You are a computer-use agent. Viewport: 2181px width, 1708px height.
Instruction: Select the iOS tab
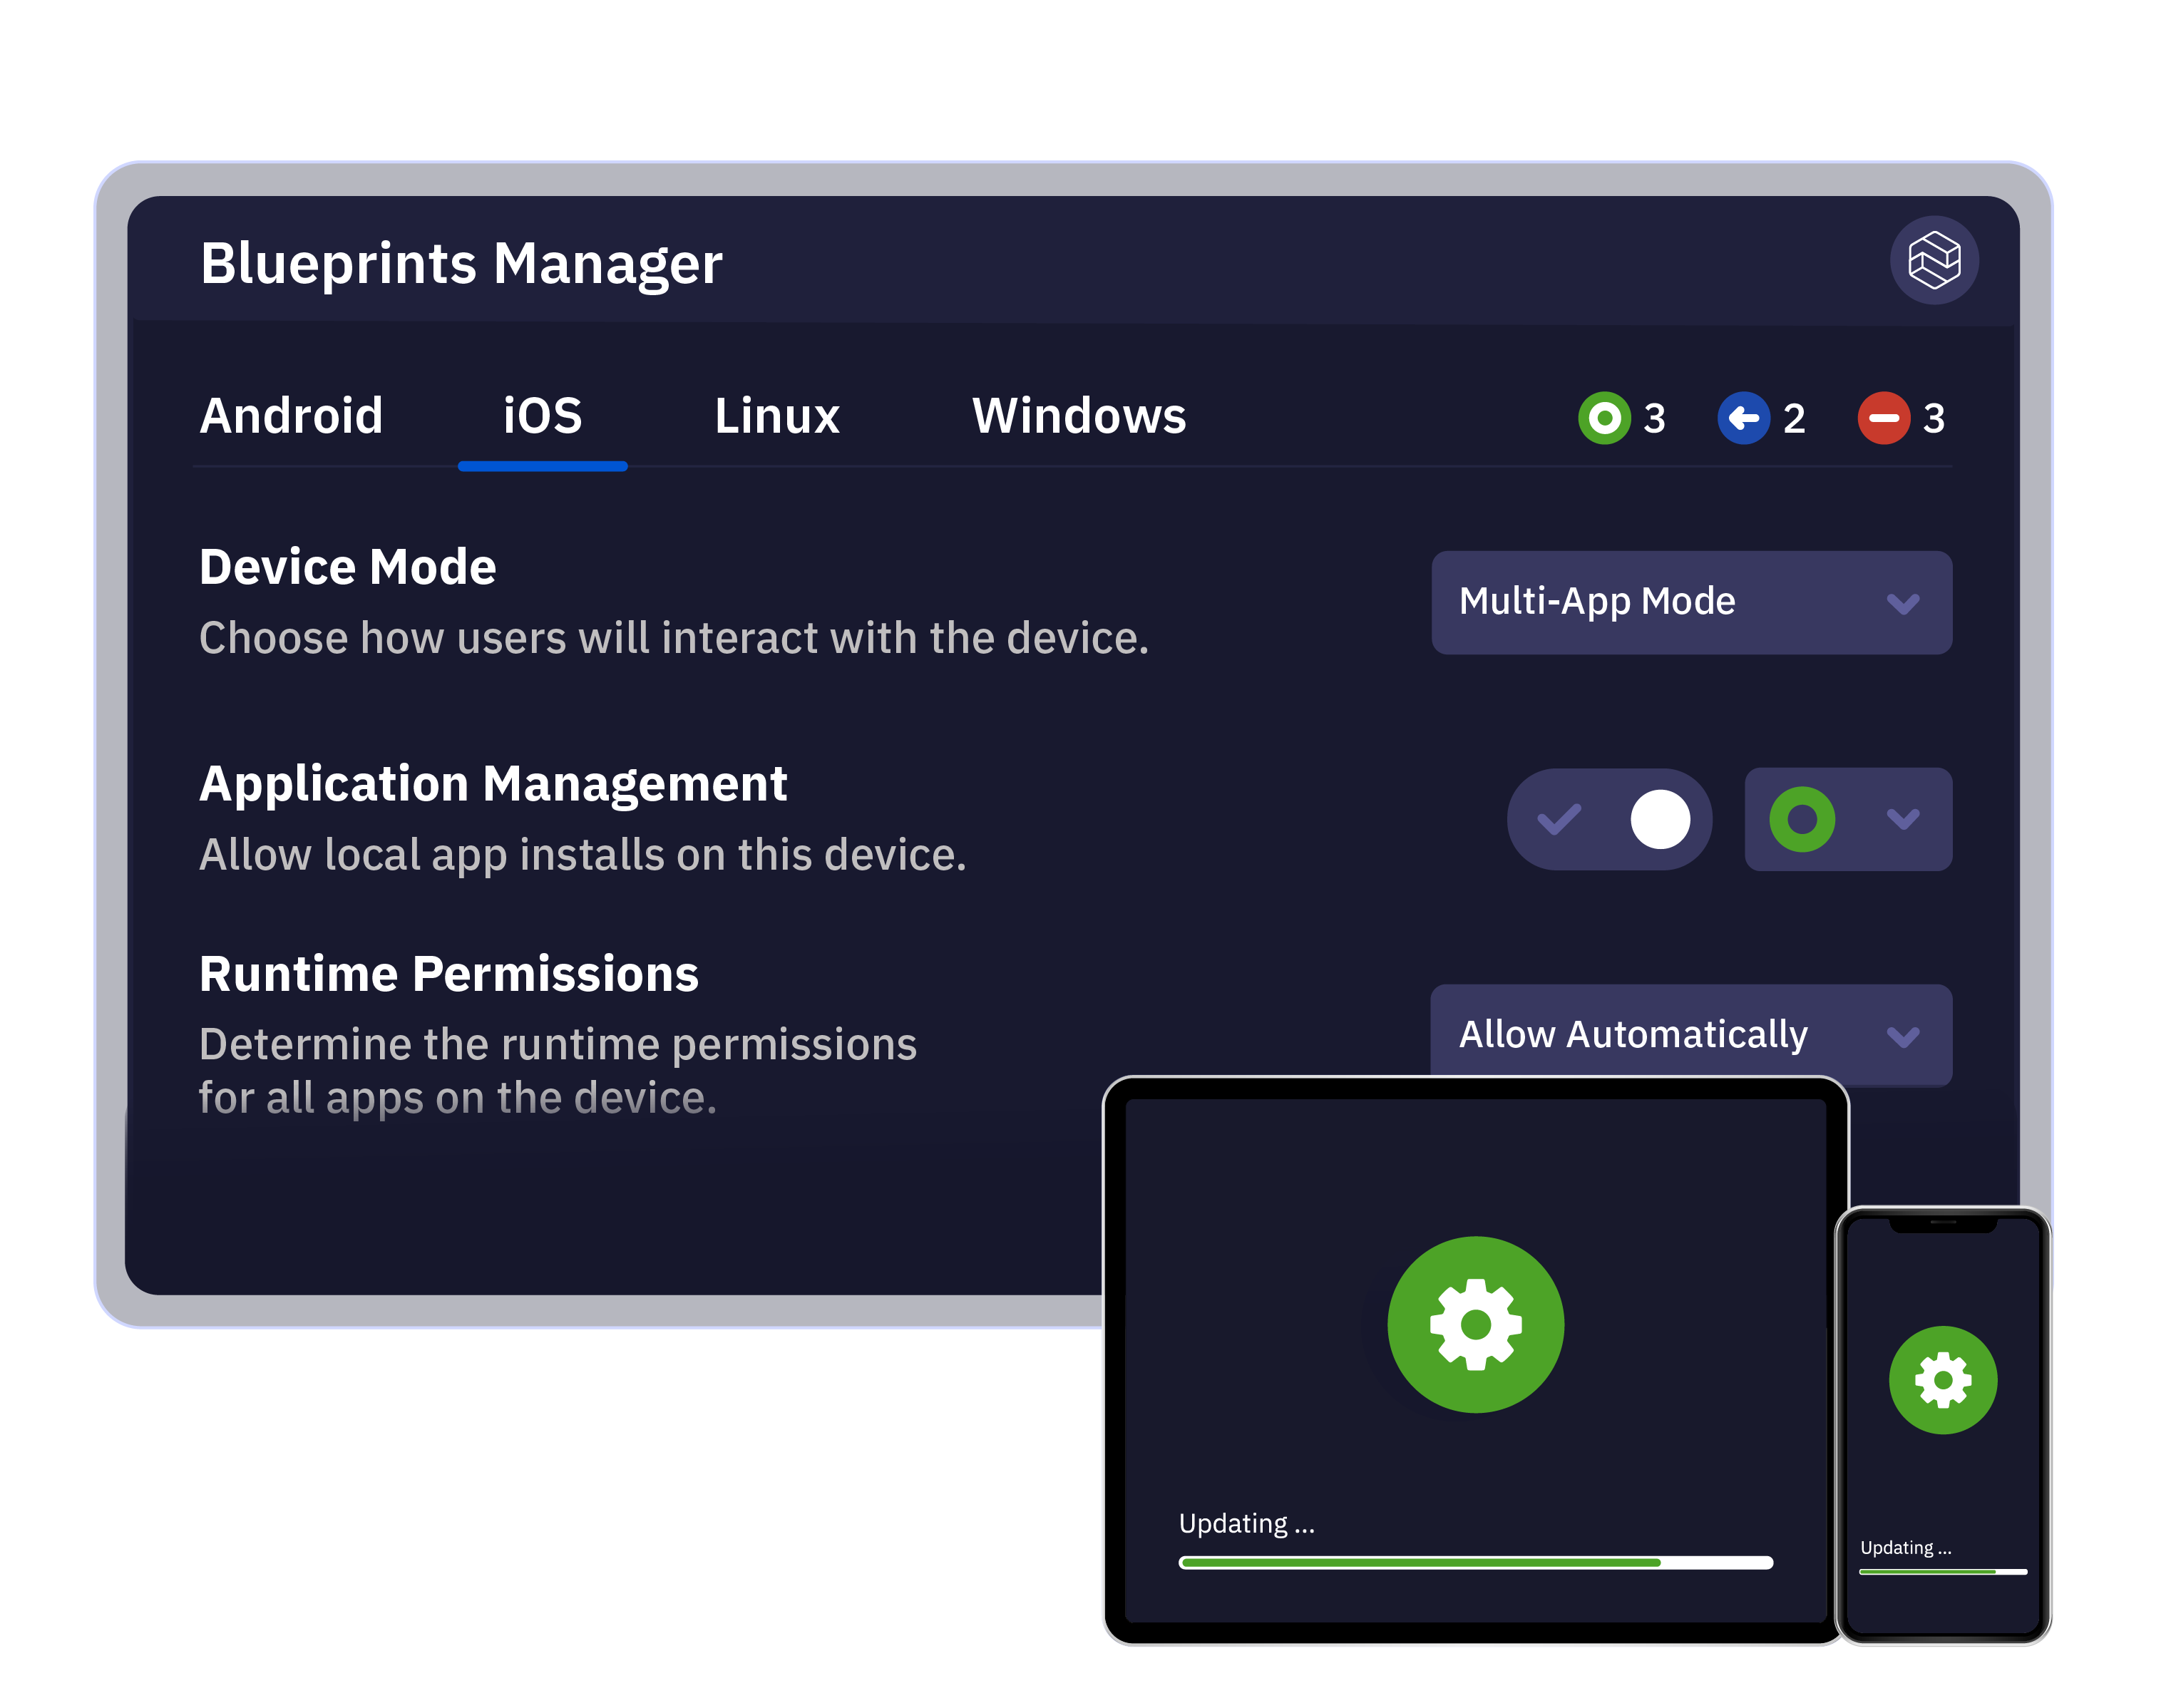point(542,416)
